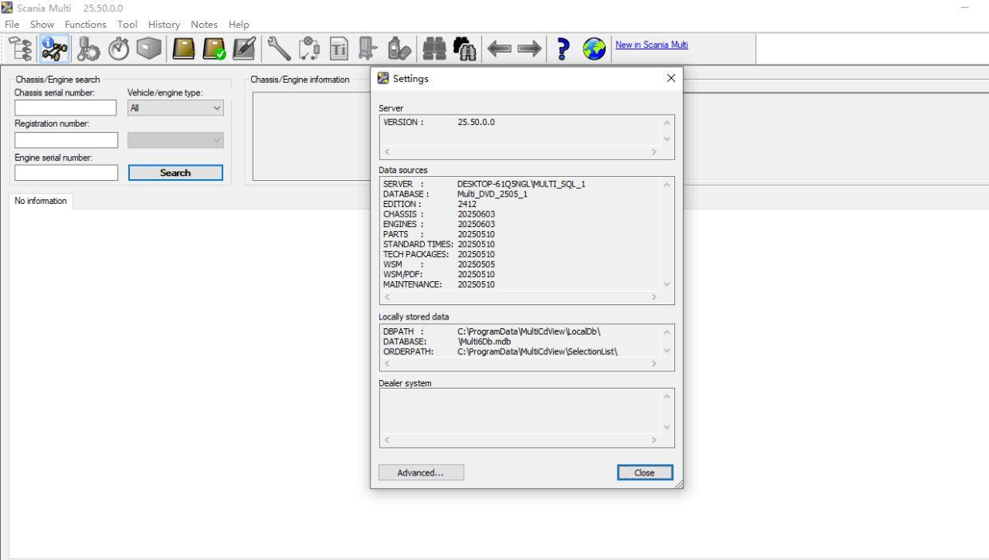Click the WSM value 20250505
The width and height of the screenshot is (989, 560).
point(476,264)
